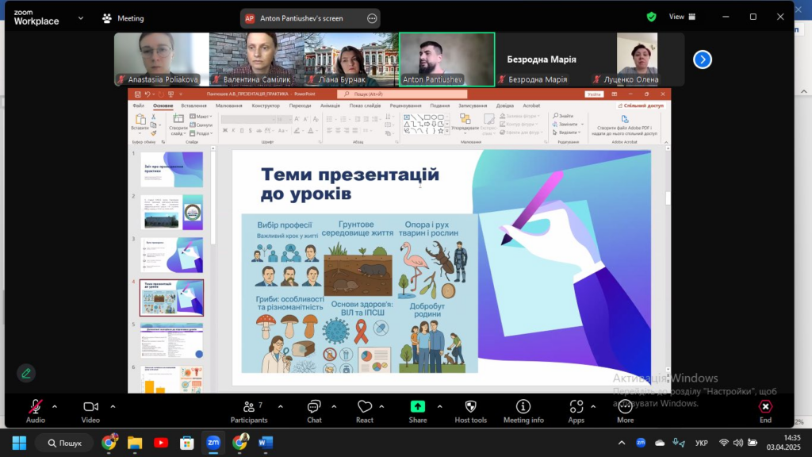The image size is (812, 457).
Task: Open the Acrobat ribbon tab
Action: 531,106
